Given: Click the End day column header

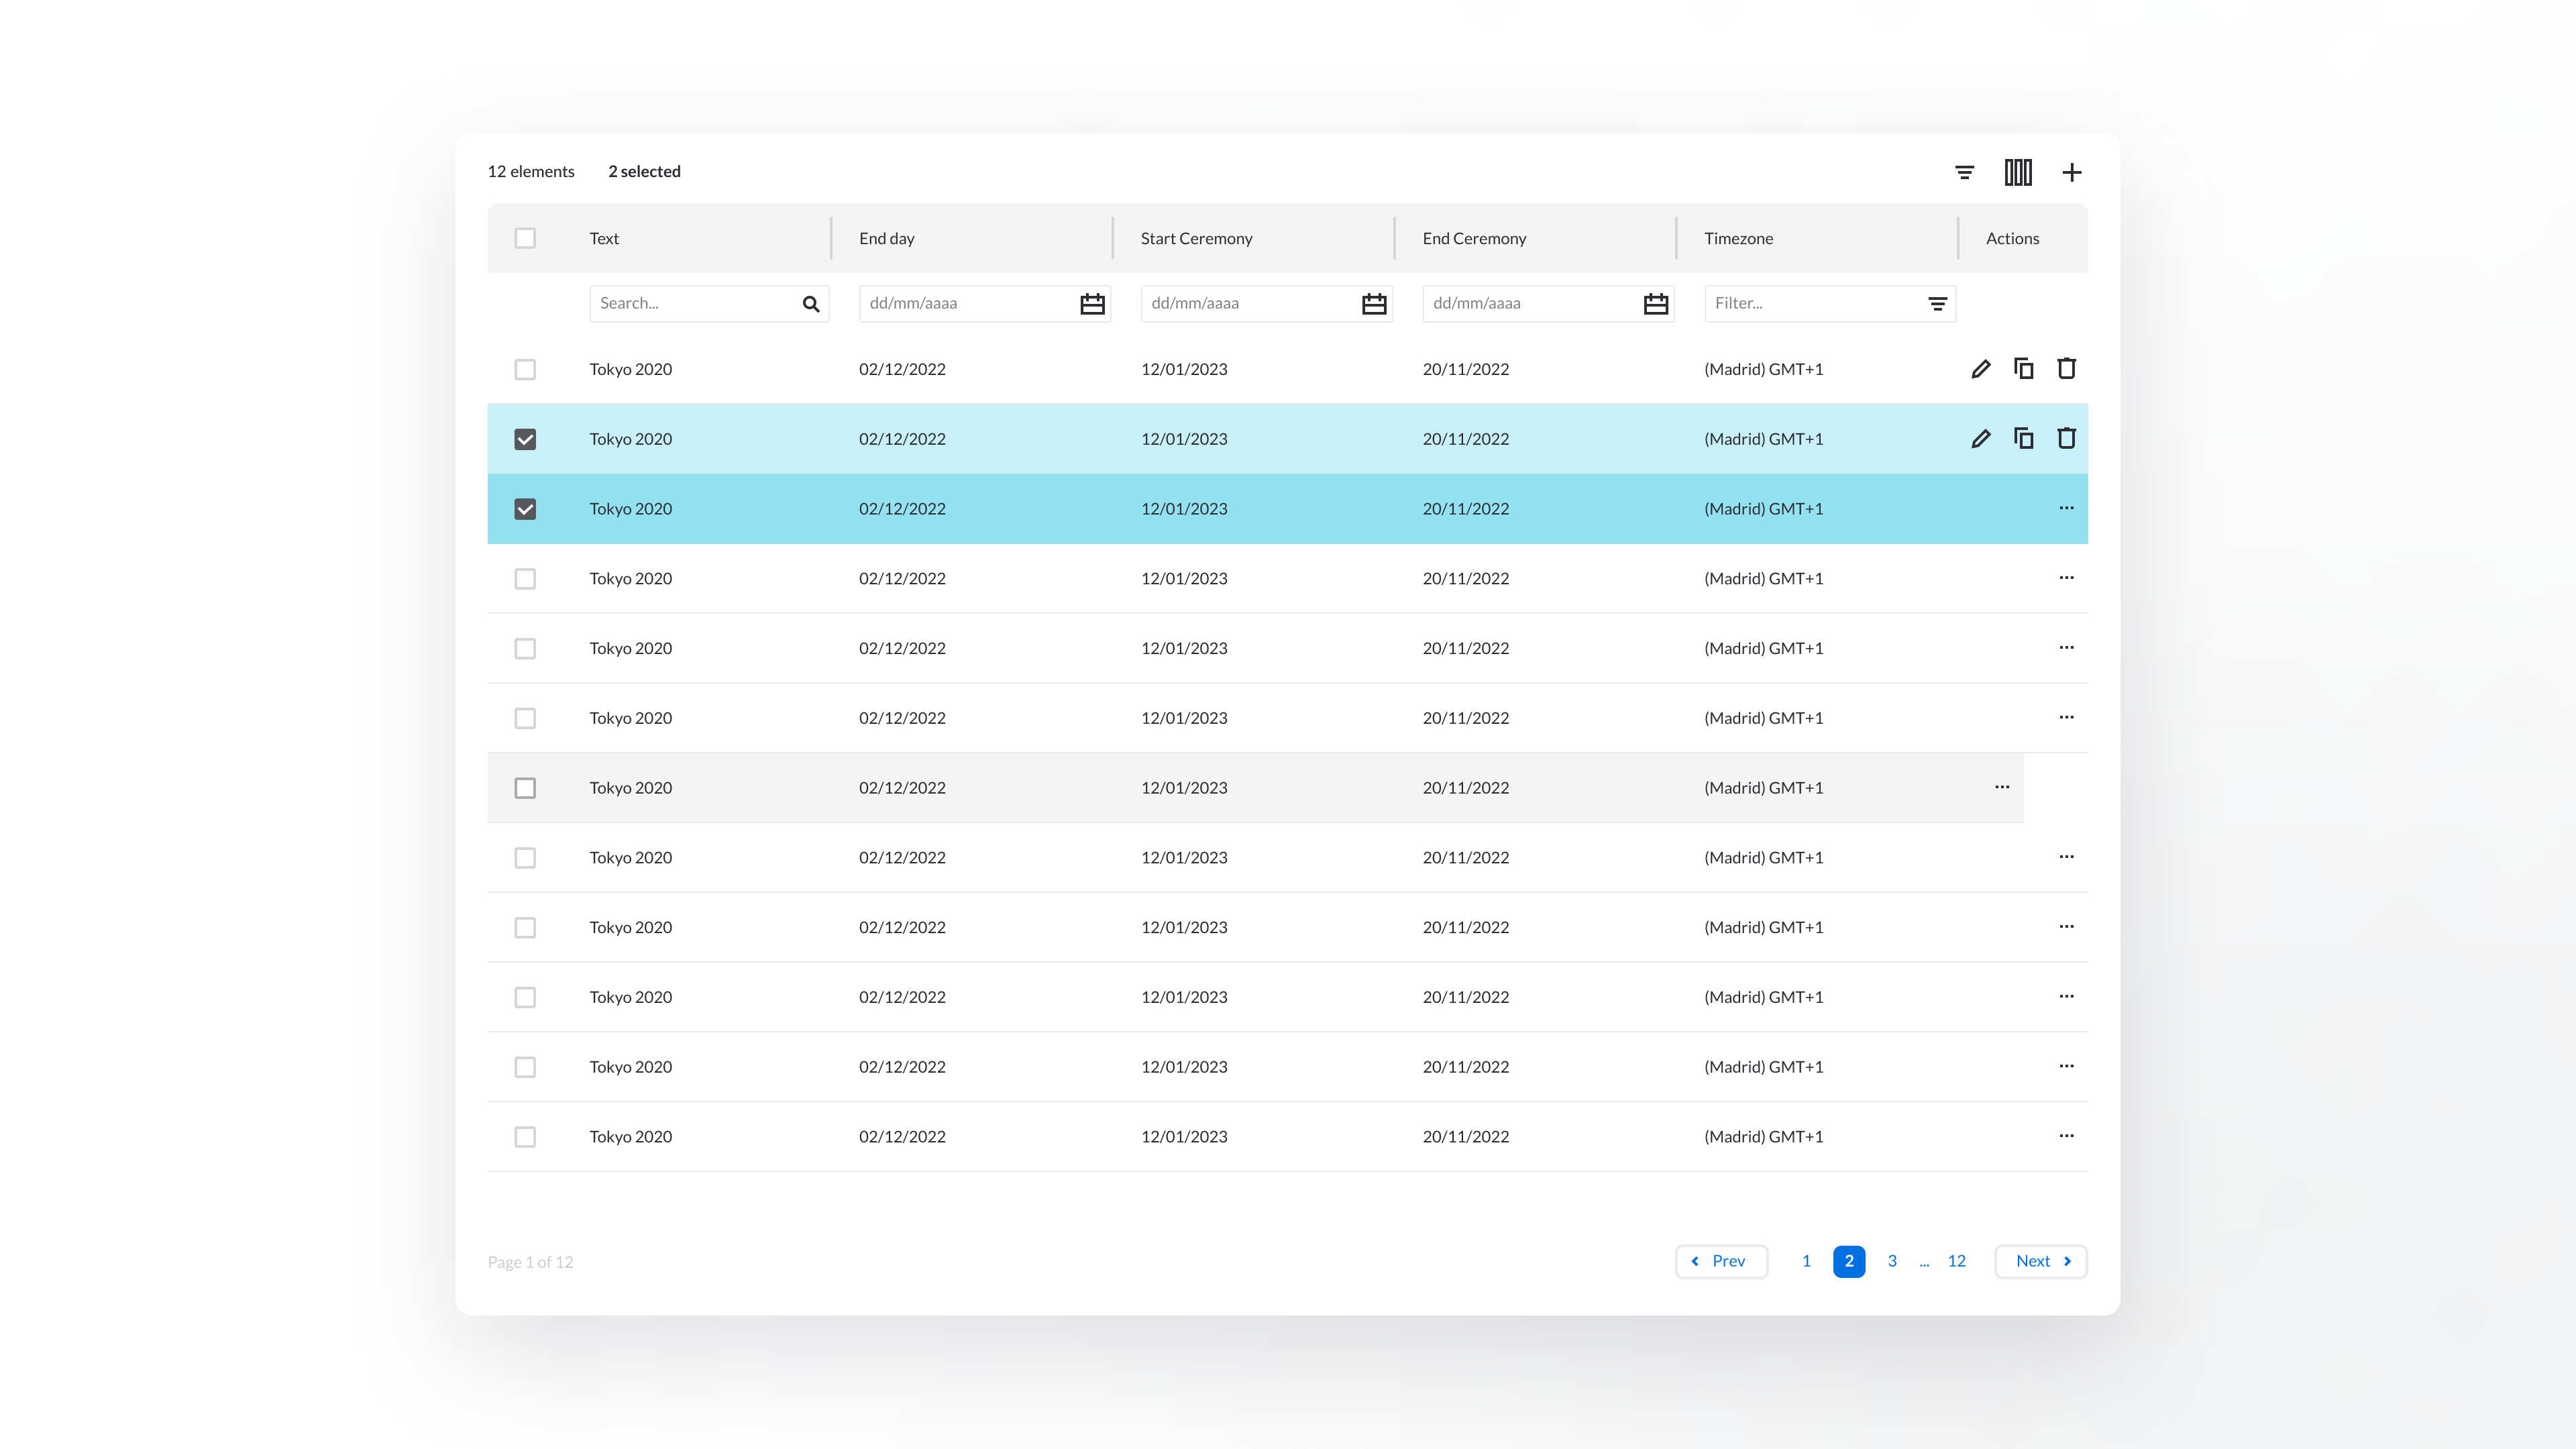Looking at the screenshot, I should 887,238.
